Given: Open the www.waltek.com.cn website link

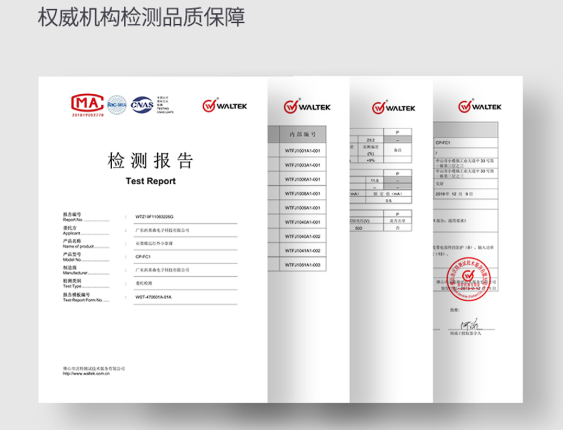Looking at the screenshot, I should 87,373.
